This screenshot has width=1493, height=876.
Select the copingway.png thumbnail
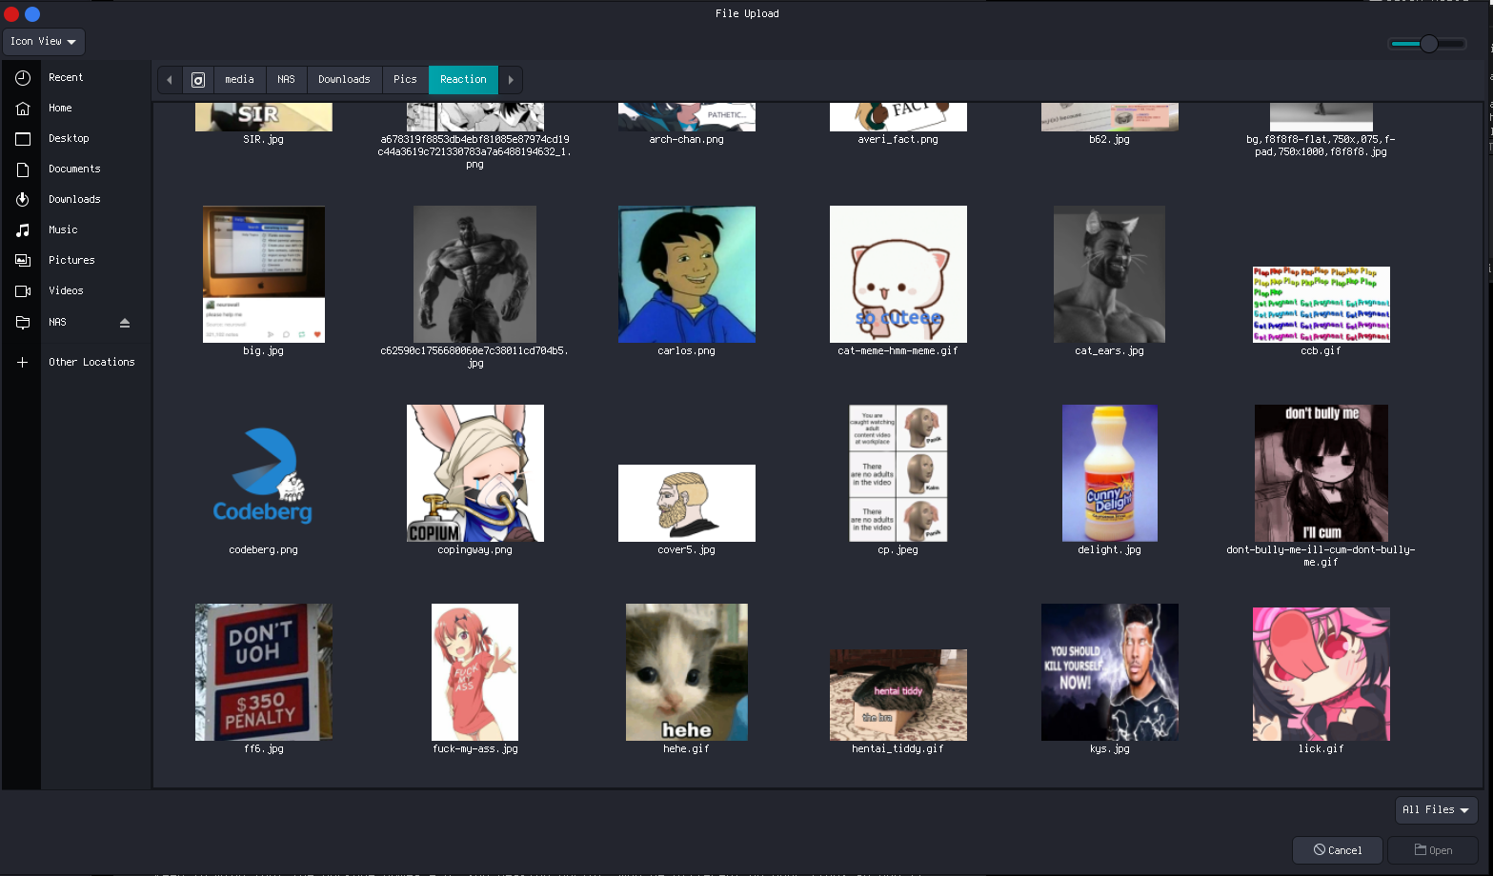coord(475,473)
